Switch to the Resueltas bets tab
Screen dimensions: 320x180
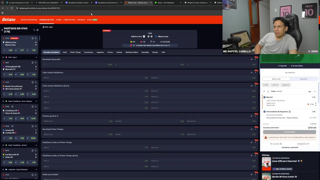[x=304, y=79]
